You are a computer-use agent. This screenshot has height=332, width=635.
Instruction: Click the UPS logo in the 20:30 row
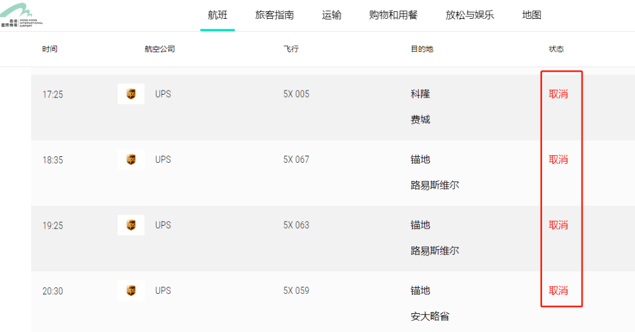(x=131, y=291)
